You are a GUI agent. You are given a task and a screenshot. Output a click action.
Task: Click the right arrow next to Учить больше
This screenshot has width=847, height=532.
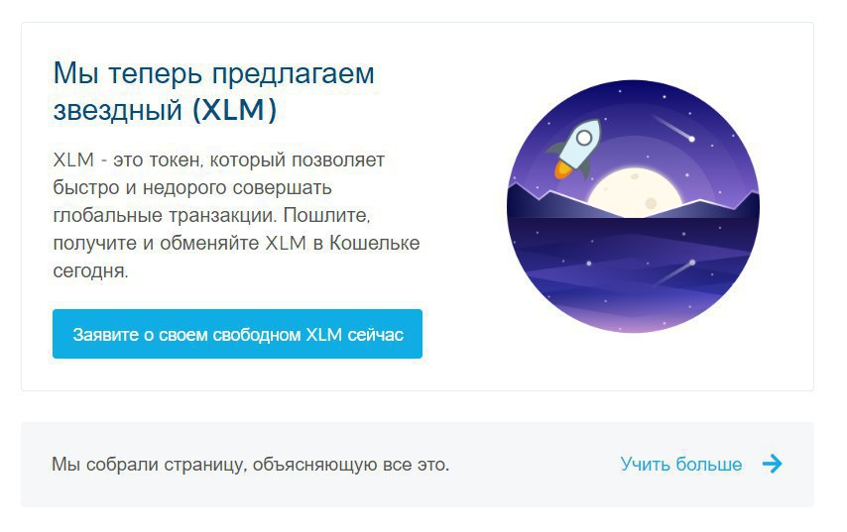tap(773, 464)
